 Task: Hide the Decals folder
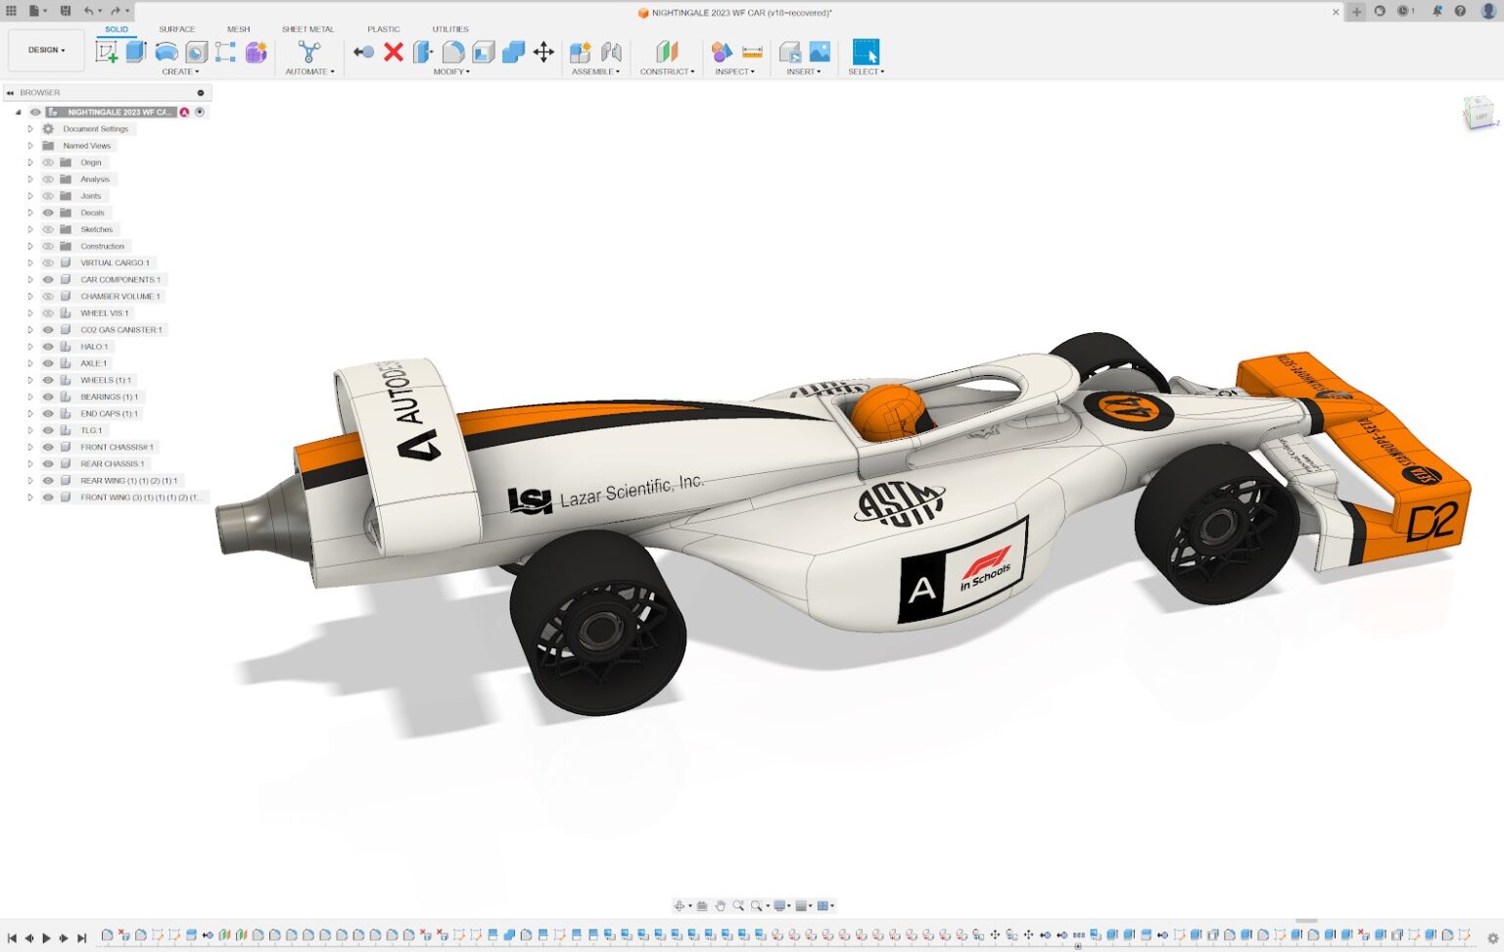click(47, 213)
